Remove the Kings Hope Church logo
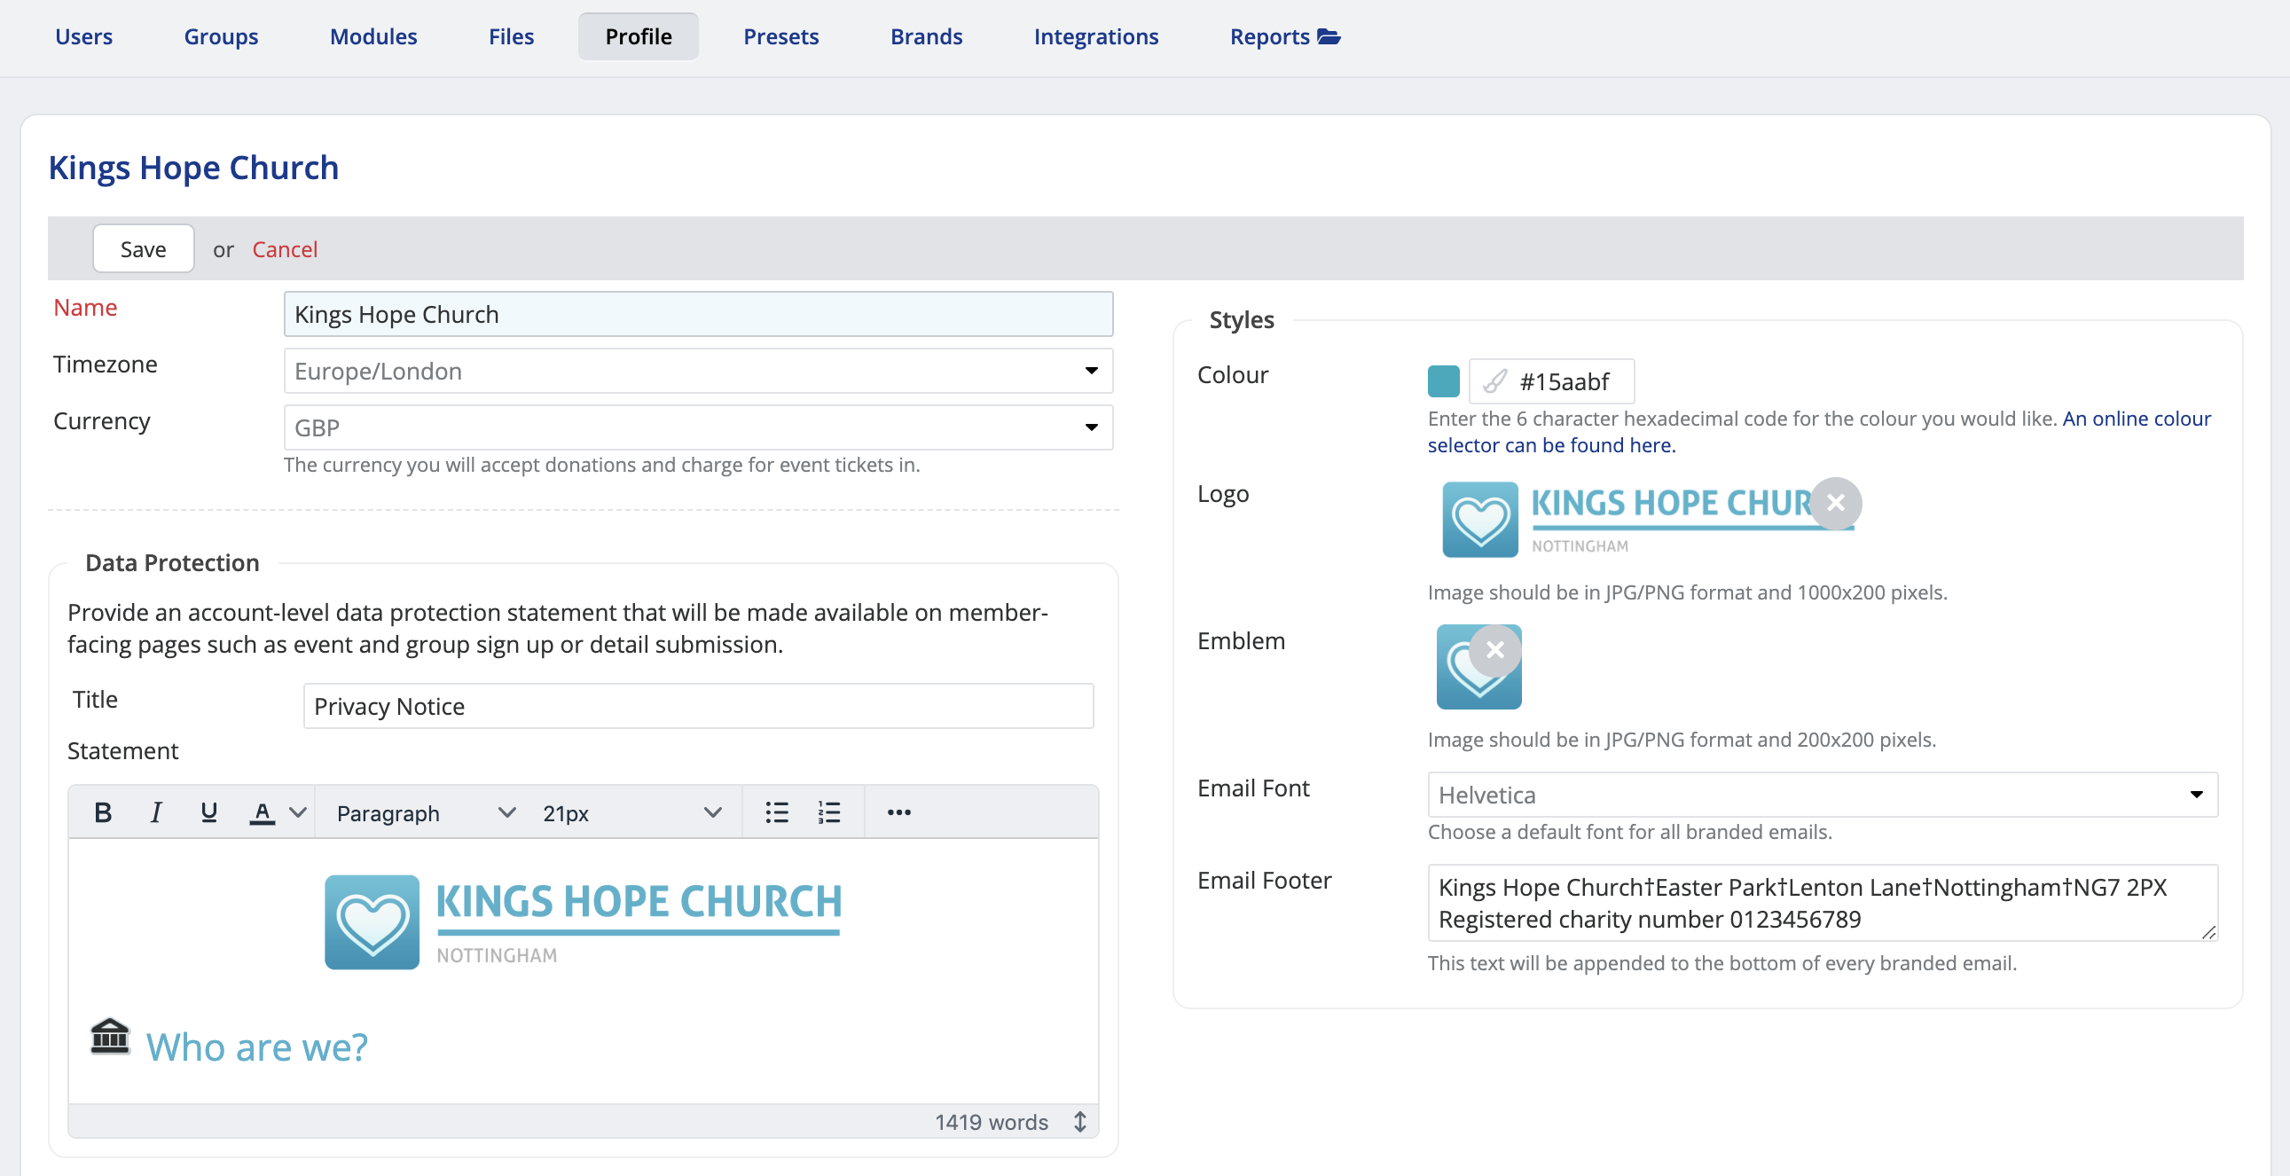Viewport: 2290px width, 1176px height. (x=1837, y=503)
